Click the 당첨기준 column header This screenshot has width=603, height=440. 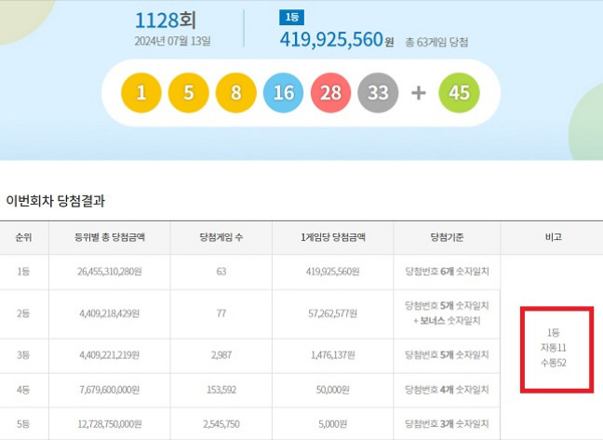[x=447, y=237]
